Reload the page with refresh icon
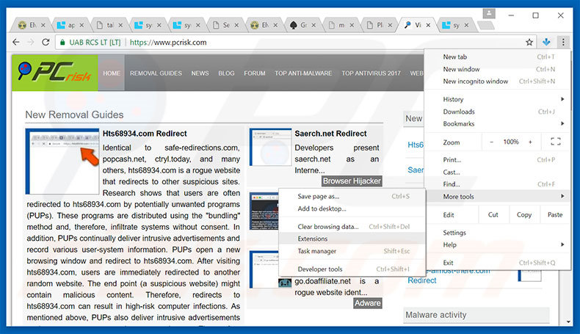Image resolution: width=580 pixels, height=334 pixels. click(46, 42)
